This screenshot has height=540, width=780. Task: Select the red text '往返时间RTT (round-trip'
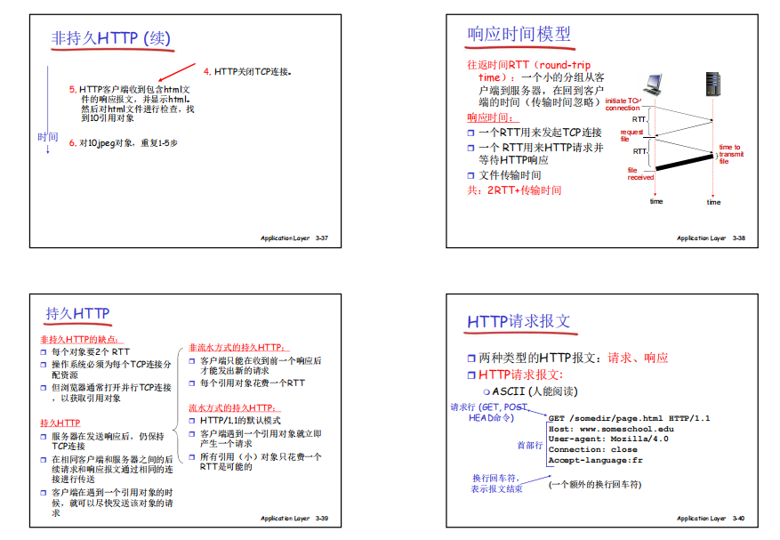[528, 65]
